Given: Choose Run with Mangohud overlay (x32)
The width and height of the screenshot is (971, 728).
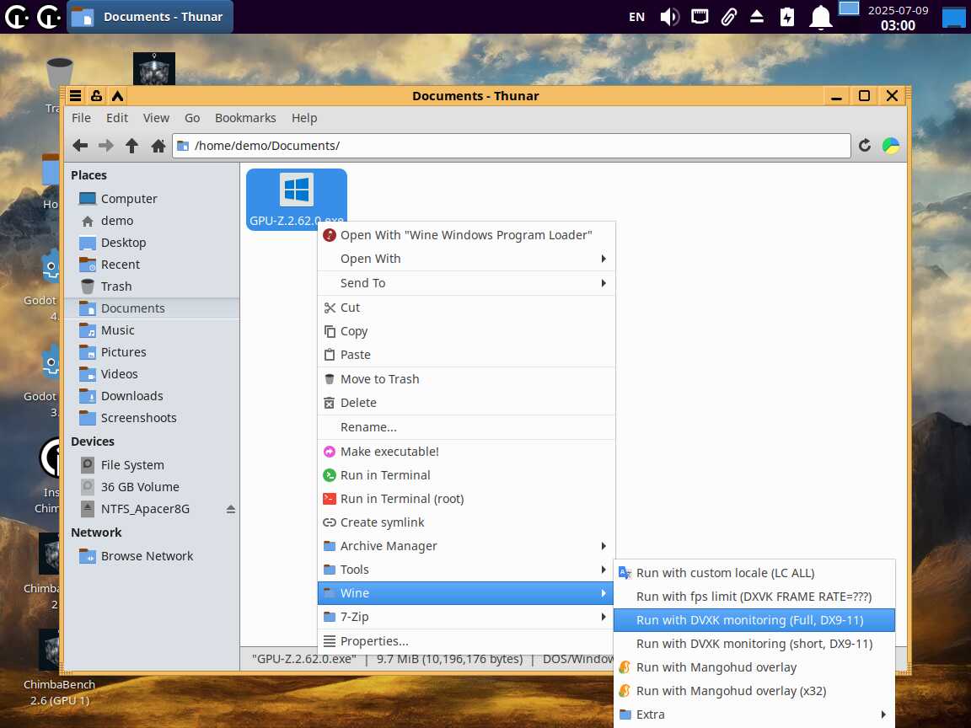Looking at the screenshot, I should click(x=754, y=691).
